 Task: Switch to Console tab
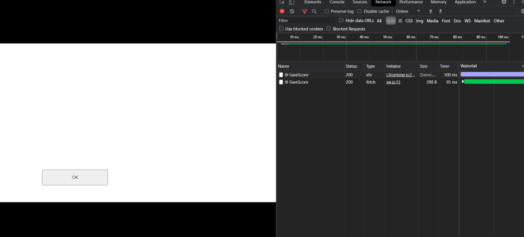337,2
